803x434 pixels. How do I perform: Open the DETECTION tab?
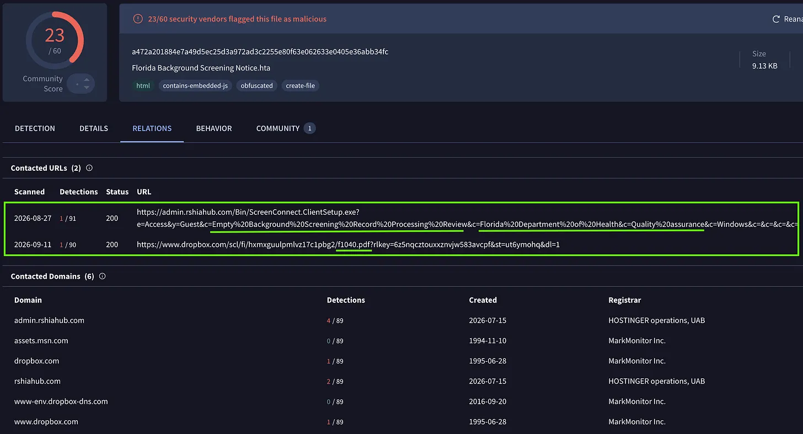[x=35, y=128]
